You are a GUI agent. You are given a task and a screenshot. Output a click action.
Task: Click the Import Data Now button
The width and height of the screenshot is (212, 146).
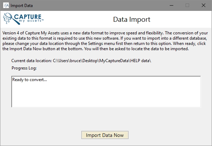[x=105, y=135]
